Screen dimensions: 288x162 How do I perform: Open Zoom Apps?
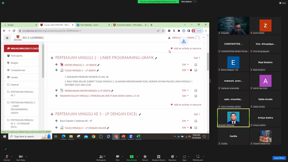click(184, 157)
